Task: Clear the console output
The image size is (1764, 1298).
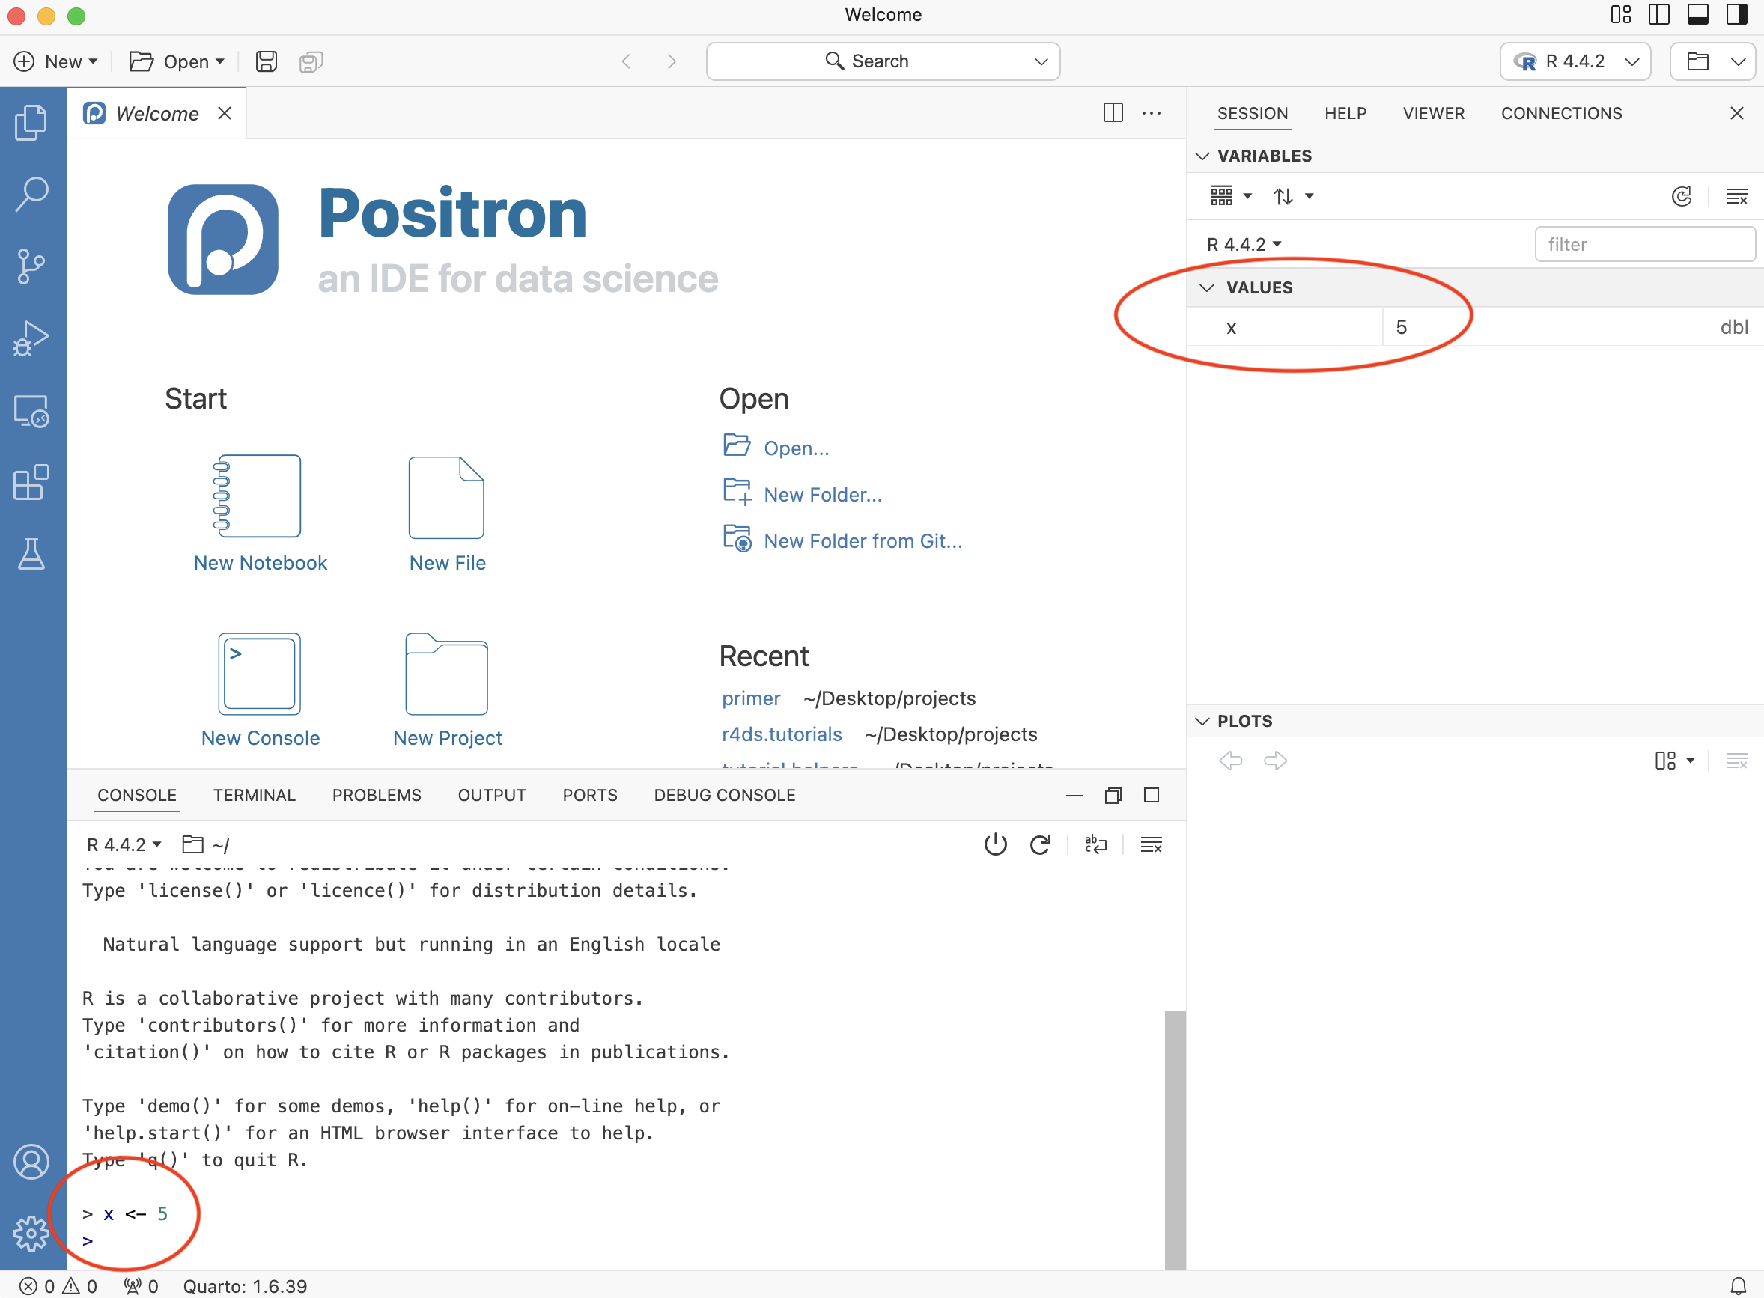Action: click(x=1151, y=844)
